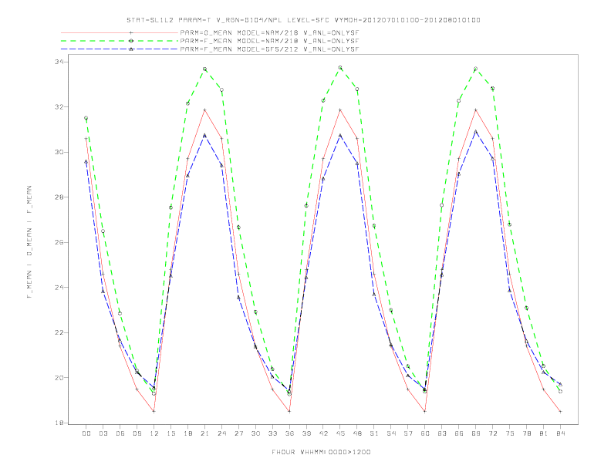Click y-axis tick label 28

60,197
